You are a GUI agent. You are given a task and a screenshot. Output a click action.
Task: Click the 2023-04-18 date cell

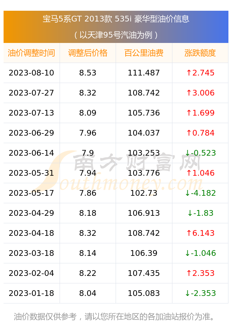tap(31, 233)
